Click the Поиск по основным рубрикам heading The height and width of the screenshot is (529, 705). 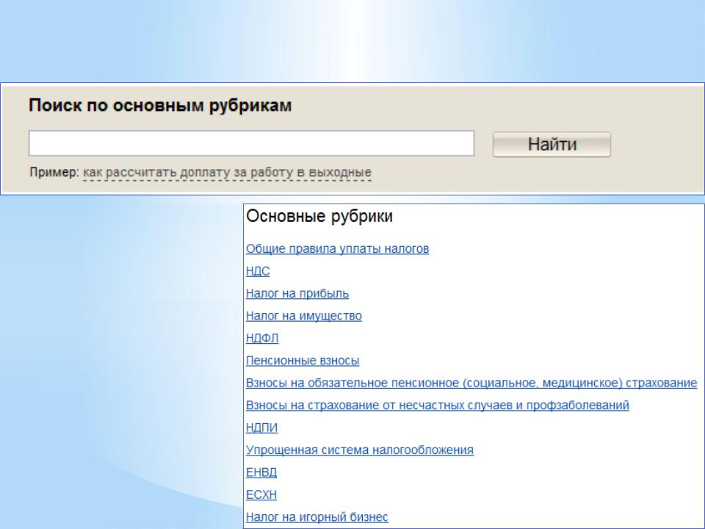tap(161, 106)
